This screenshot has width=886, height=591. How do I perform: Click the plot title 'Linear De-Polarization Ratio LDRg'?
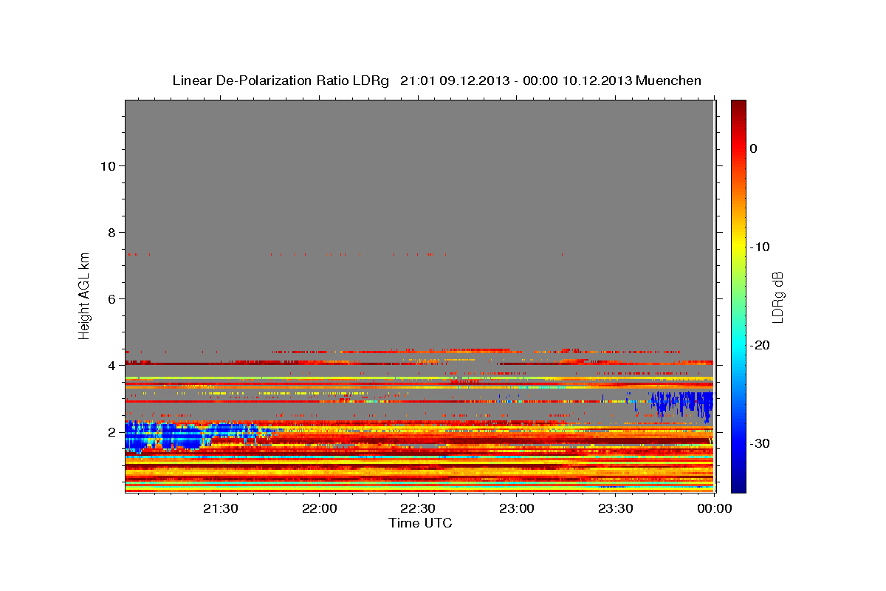coord(281,81)
